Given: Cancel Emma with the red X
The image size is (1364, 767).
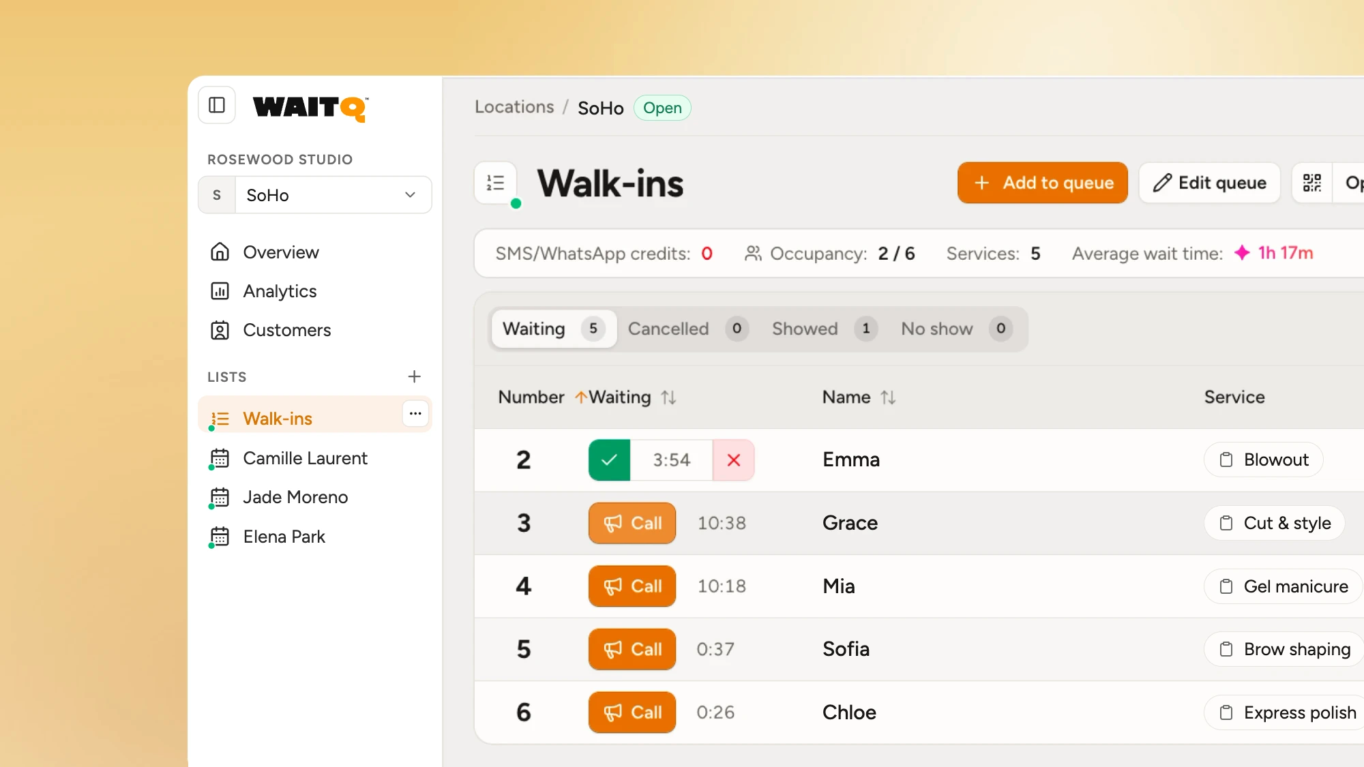Looking at the screenshot, I should [734, 460].
